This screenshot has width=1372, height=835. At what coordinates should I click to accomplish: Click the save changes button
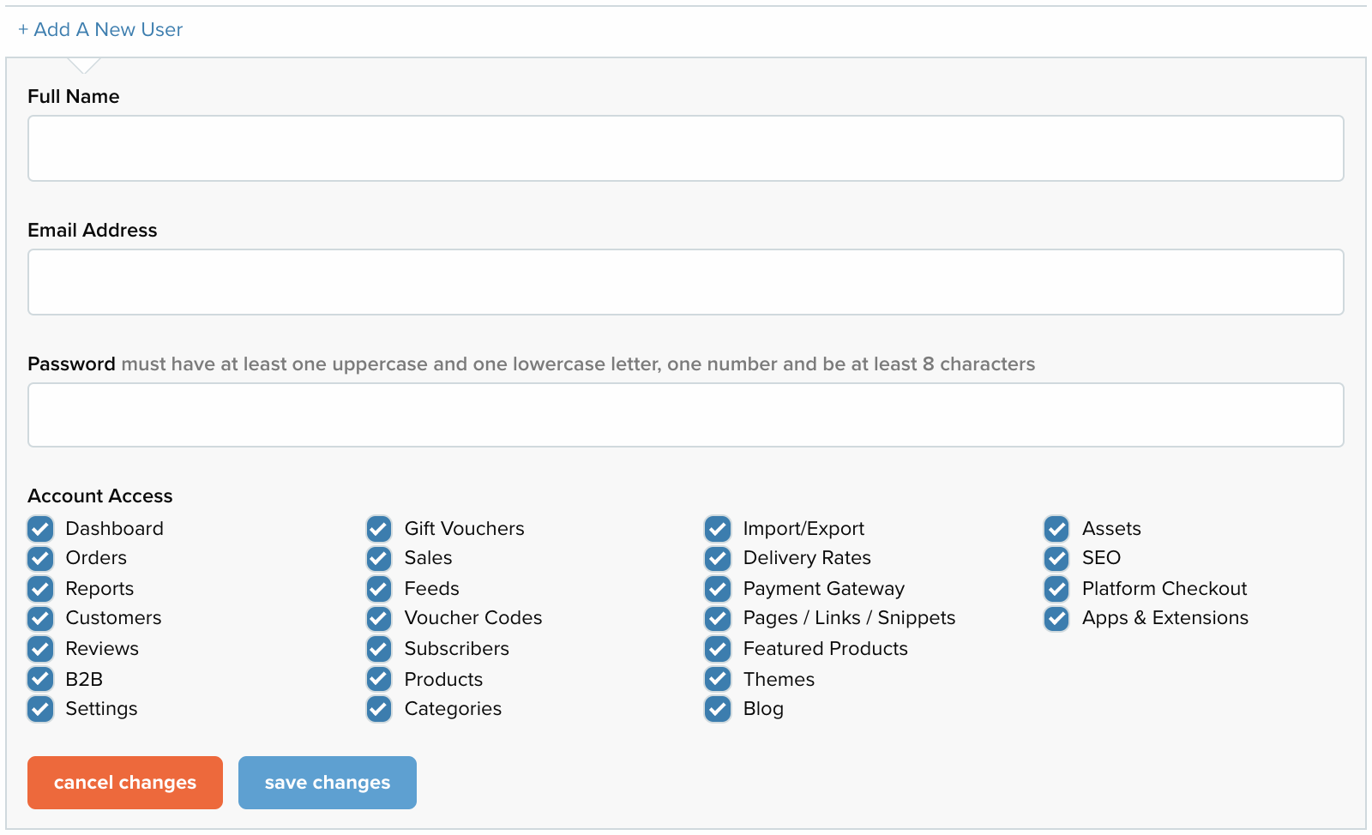(328, 783)
